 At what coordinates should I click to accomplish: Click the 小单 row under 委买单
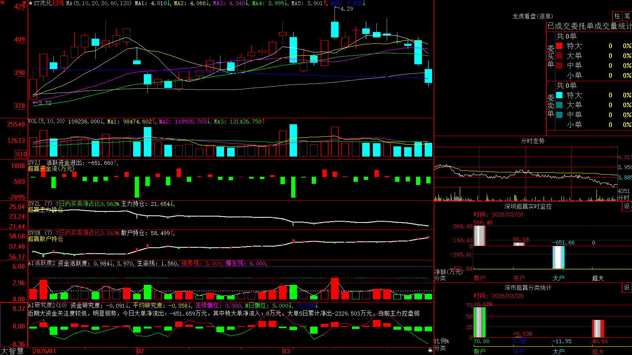tap(593, 75)
